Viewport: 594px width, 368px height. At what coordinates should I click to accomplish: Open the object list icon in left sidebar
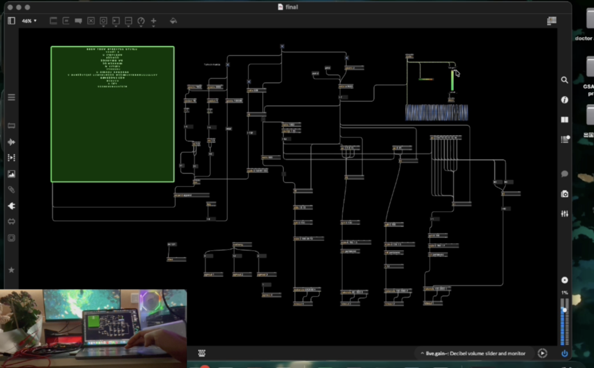pos(12,98)
